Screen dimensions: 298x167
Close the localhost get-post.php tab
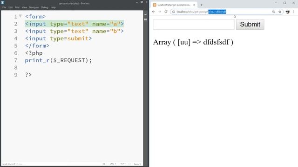(x=194, y=5)
